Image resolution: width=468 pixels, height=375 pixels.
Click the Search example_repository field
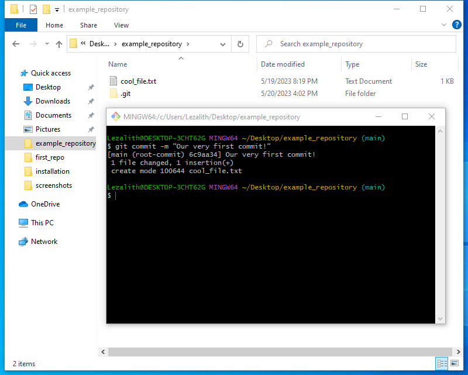click(356, 44)
